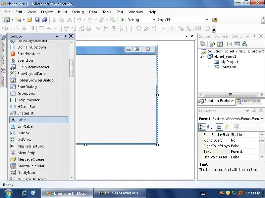This screenshot has width=265, height=198.
Task: Select the ListView toolbox item
Action: coord(38,140)
